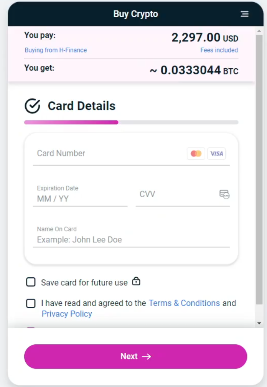The height and width of the screenshot is (387, 267).
Task: Click the lock icon beside Save card
Action: [136, 282]
